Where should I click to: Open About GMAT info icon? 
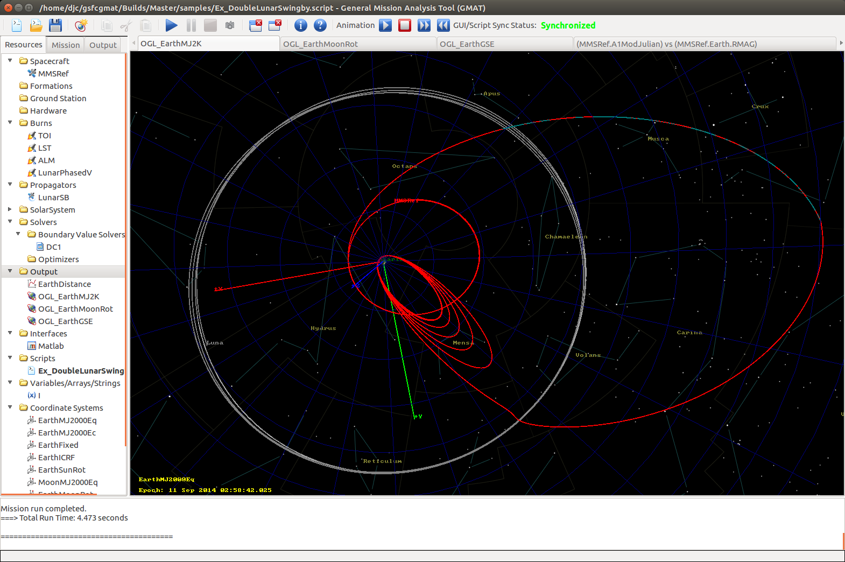[x=301, y=25]
